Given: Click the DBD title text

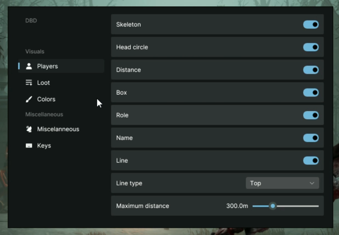Looking at the screenshot, I should 31,20.
